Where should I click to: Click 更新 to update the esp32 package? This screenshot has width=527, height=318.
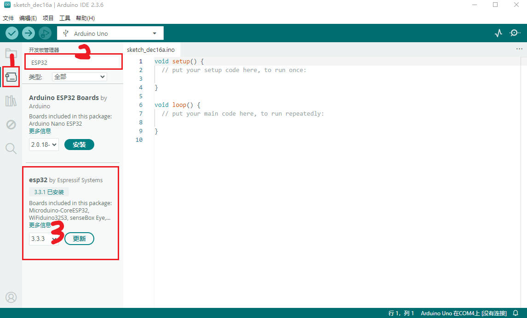(79, 239)
